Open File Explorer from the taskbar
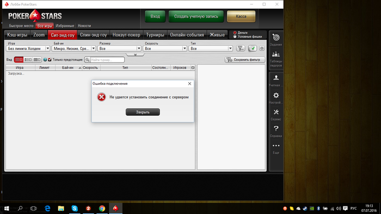Viewport: 381px width, 214px height. click(61, 208)
